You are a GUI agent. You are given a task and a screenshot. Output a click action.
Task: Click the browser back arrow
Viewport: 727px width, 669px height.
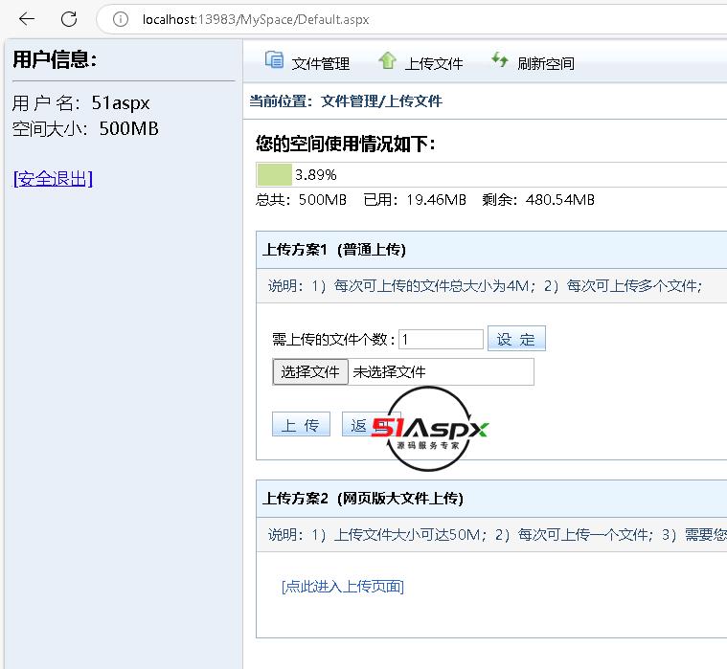click(x=27, y=18)
